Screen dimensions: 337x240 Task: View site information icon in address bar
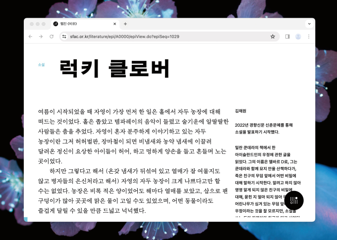pyautogui.click(x=64, y=37)
